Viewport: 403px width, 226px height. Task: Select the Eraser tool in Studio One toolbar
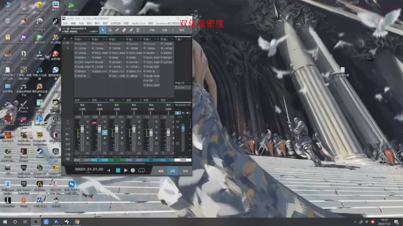point(124,30)
